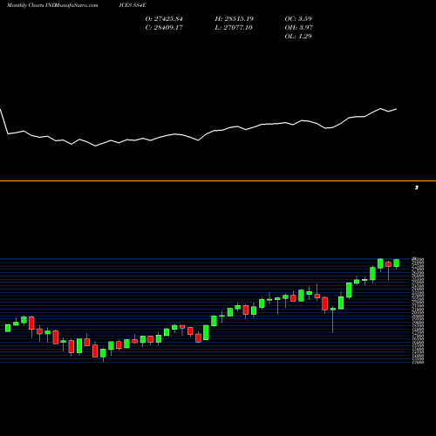
Task: Click the ICES SS4E symbol label
Action: 133,5
